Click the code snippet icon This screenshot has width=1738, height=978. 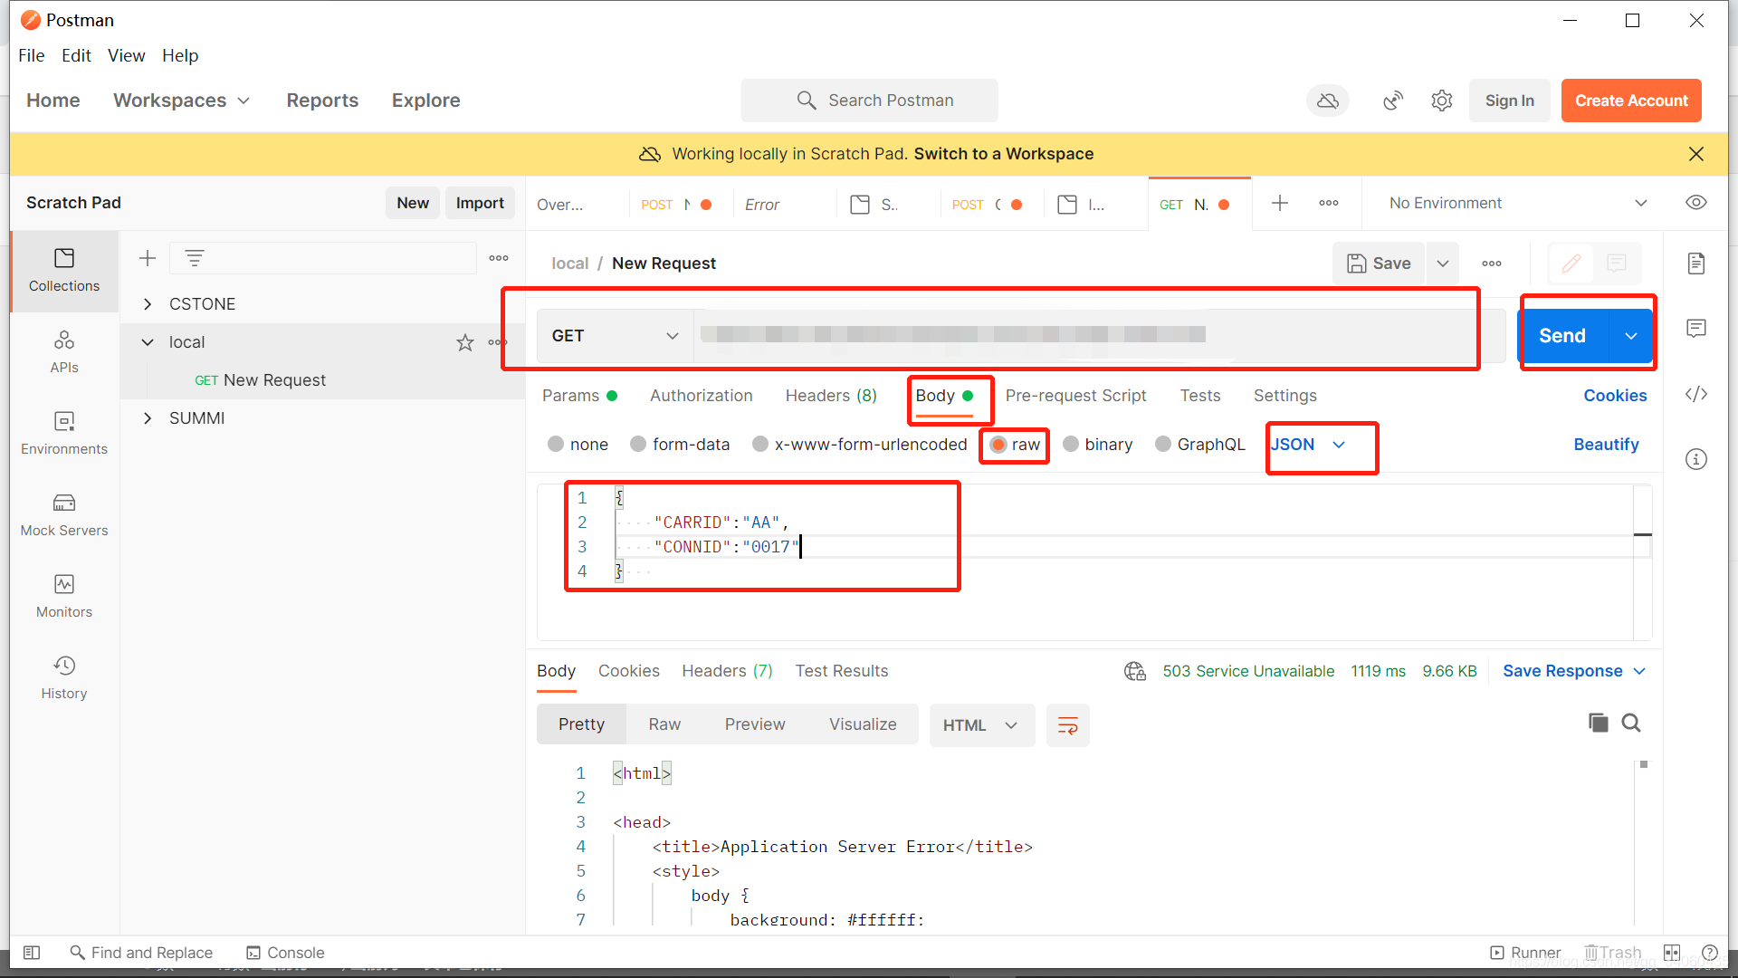1696,394
